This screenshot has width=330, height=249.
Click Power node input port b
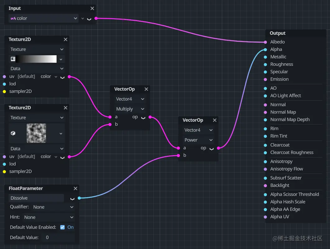(x=178, y=156)
